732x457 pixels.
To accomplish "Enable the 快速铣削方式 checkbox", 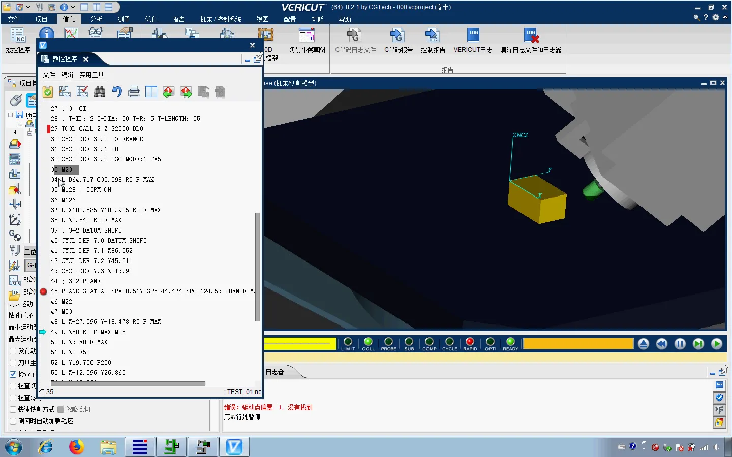I will tap(13, 409).
